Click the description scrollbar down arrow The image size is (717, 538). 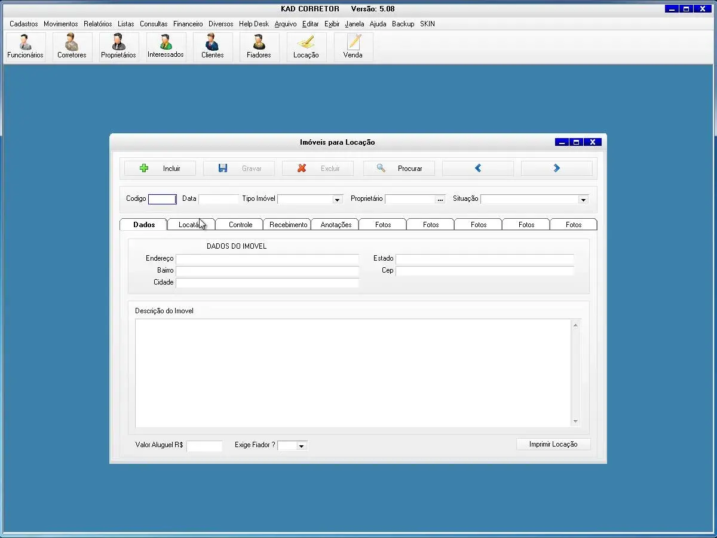(x=575, y=421)
